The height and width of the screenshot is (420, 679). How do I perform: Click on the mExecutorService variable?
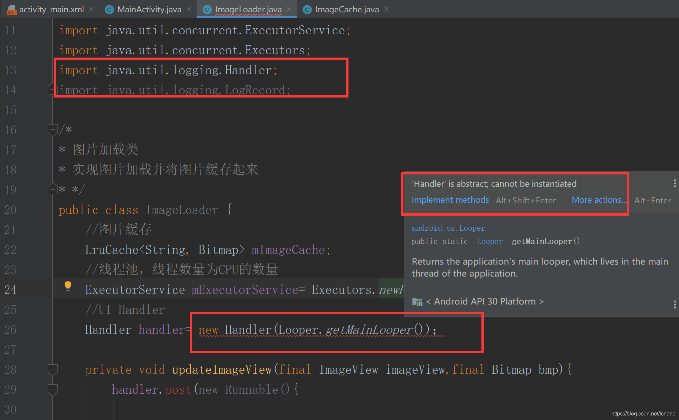point(245,290)
